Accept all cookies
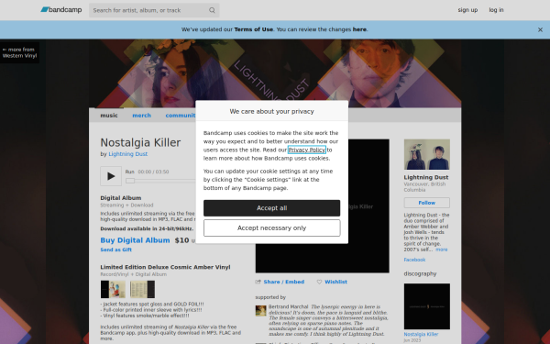Image resolution: width=550 pixels, height=344 pixels. tap(271, 208)
